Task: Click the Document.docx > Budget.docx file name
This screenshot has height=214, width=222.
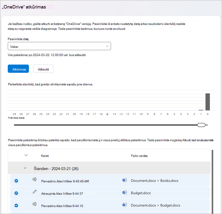Action: 156,205
